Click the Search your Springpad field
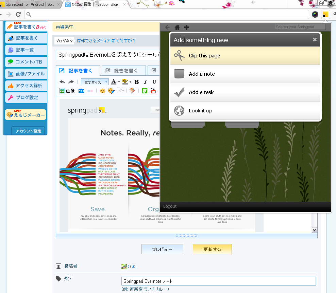Image resolution: width=336 pixels, height=293 pixels. [300, 27]
